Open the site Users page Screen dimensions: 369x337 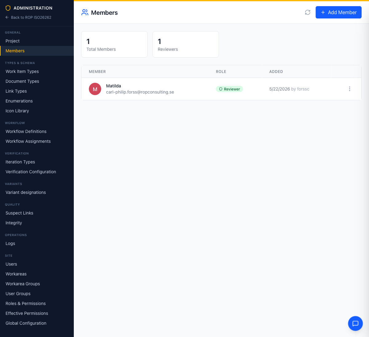[37, 264]
